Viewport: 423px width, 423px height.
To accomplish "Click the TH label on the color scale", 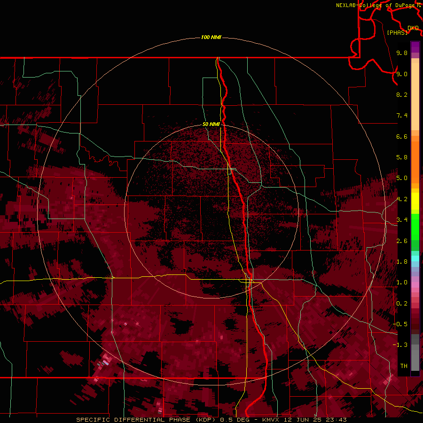I will [404, 366].
